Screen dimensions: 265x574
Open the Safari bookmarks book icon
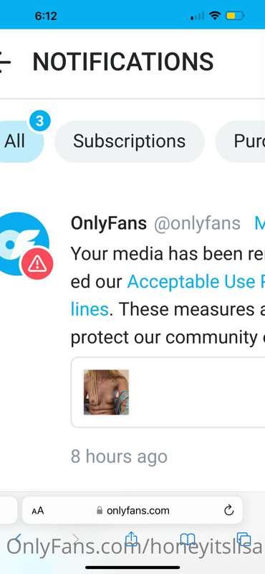coord(188,540)
